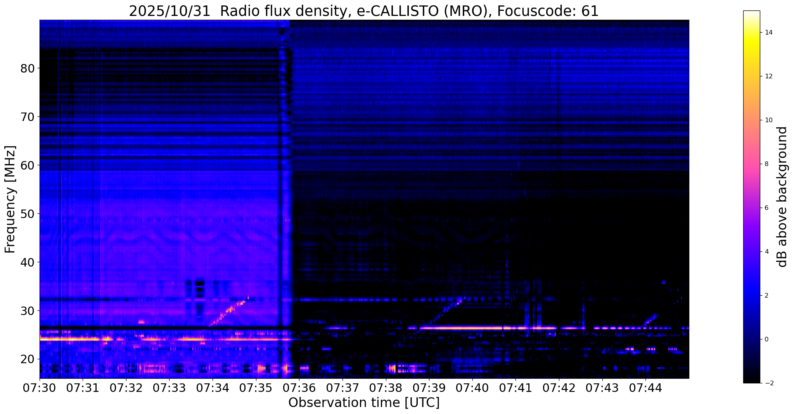Viewport: 794px width, 414px height.
Task: Click the colorbar tick label 6
Action: (x=766, y=208)
